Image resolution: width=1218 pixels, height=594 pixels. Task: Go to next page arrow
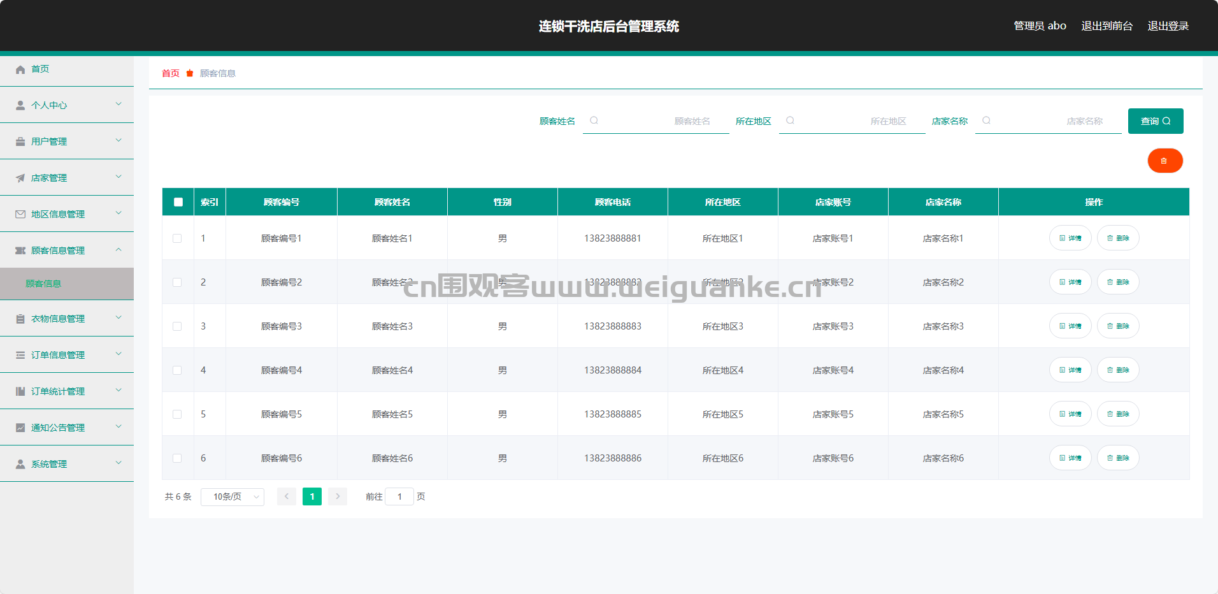click(x=338, y=496)
